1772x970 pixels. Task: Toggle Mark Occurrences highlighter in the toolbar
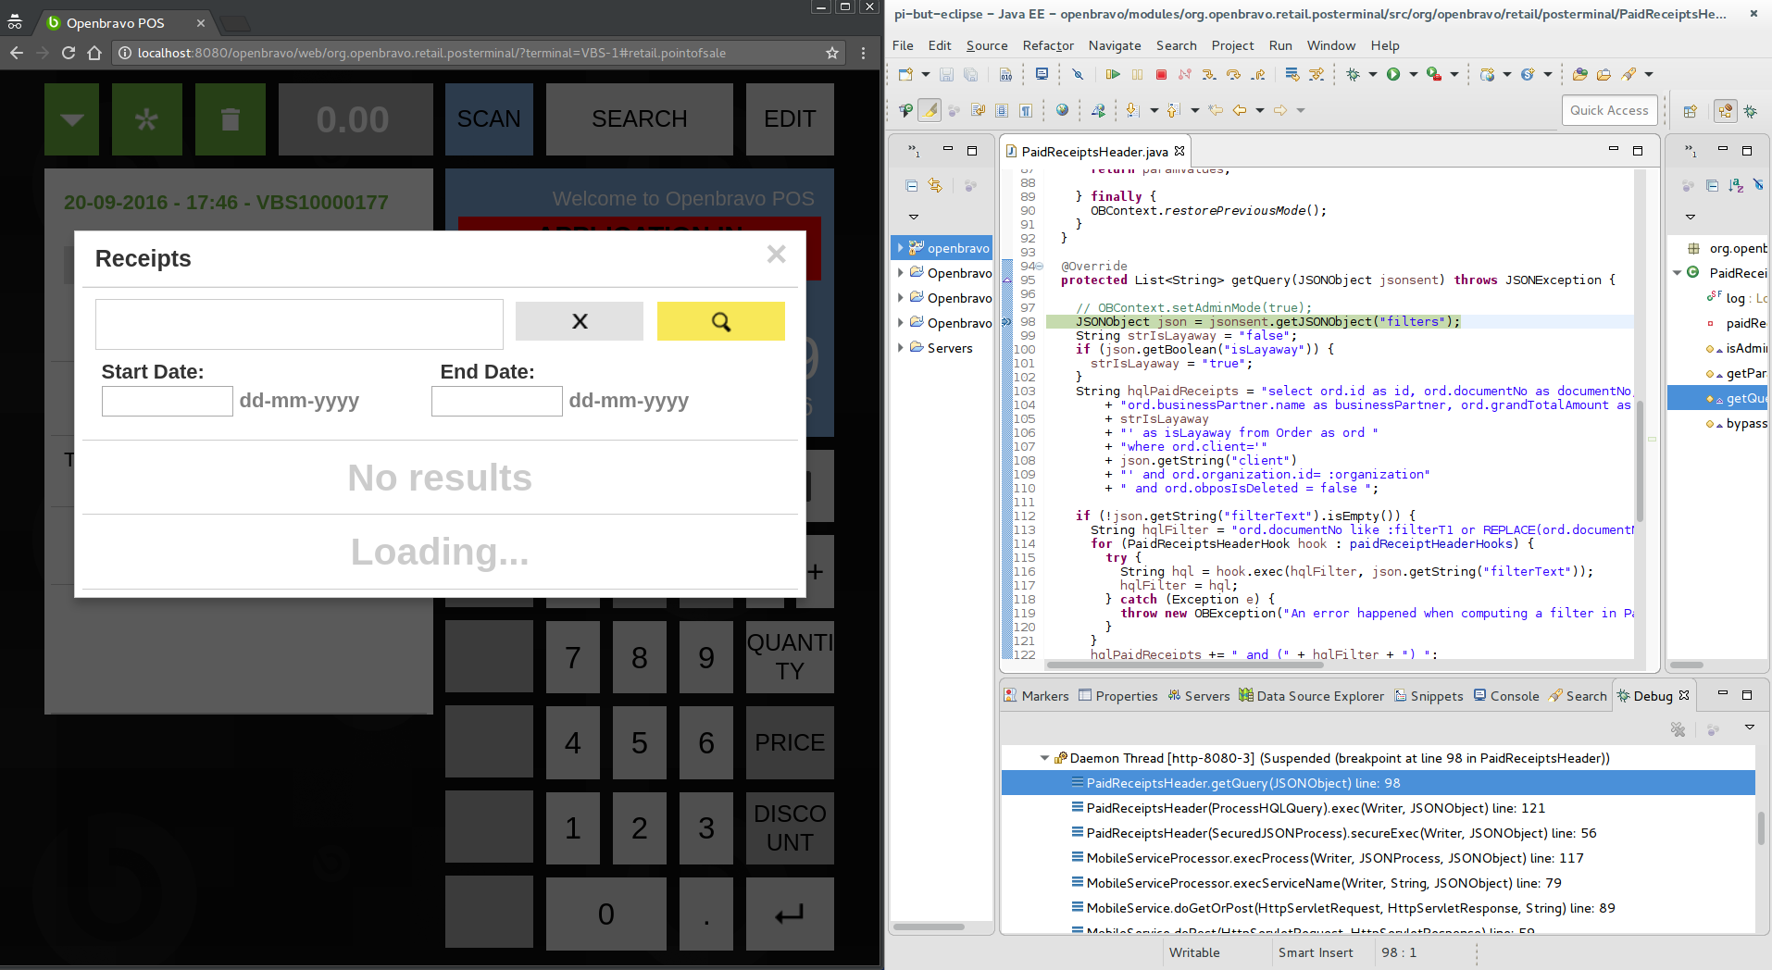pos(930,110)
